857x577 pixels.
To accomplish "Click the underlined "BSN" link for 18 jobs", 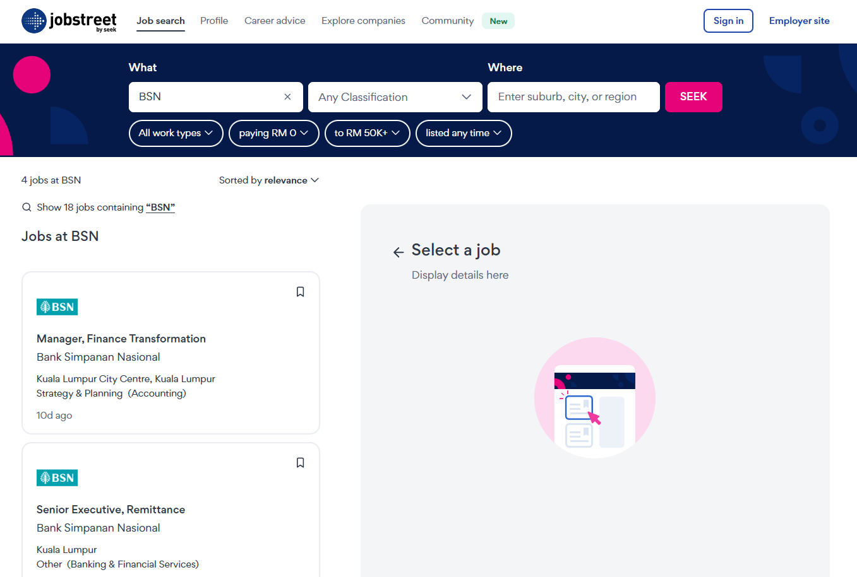I will tap(160, 207).
